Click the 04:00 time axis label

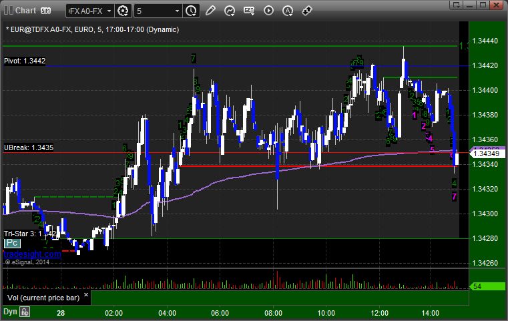tap(167, 313)
